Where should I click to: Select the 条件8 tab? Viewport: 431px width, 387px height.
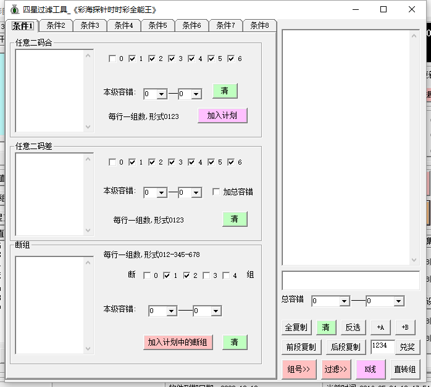pyautogui.click(x=259, y=25)
